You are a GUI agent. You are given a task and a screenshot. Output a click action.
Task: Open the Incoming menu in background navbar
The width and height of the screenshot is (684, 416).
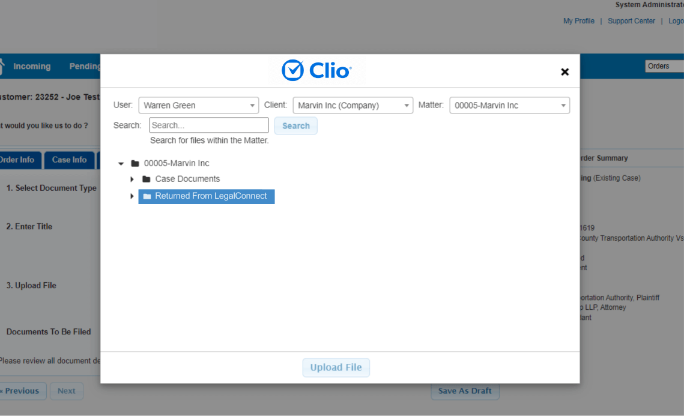(32, 66)
